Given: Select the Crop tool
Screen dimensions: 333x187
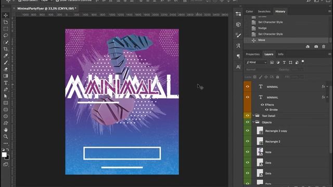Looking at the screenshot, I should [x=6, y=49].
